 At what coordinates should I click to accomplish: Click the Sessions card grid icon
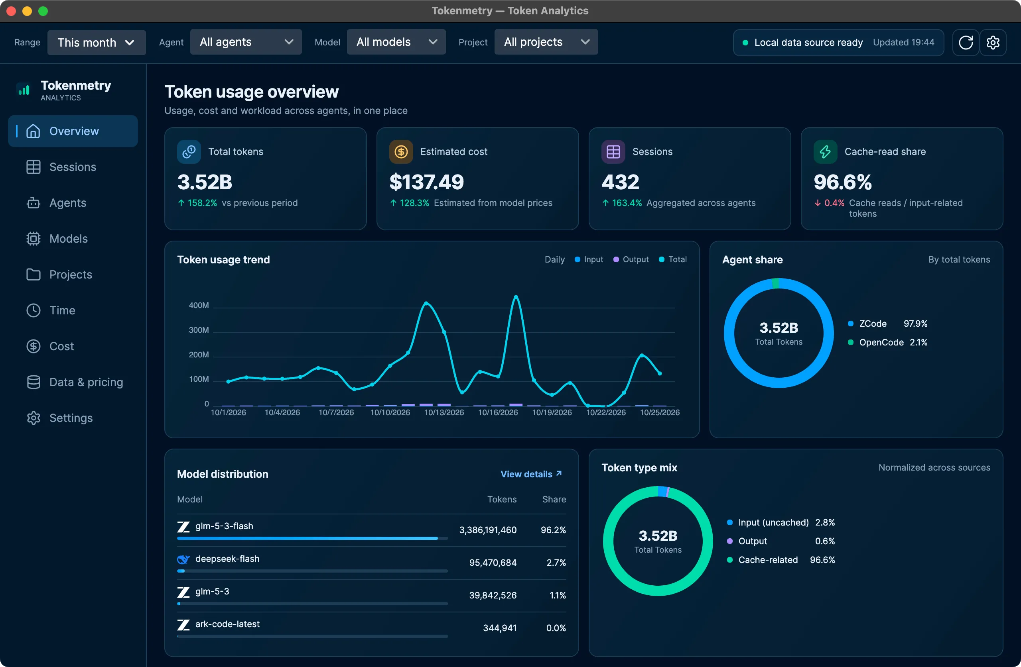pyautogui.click(x=613, y=152)
